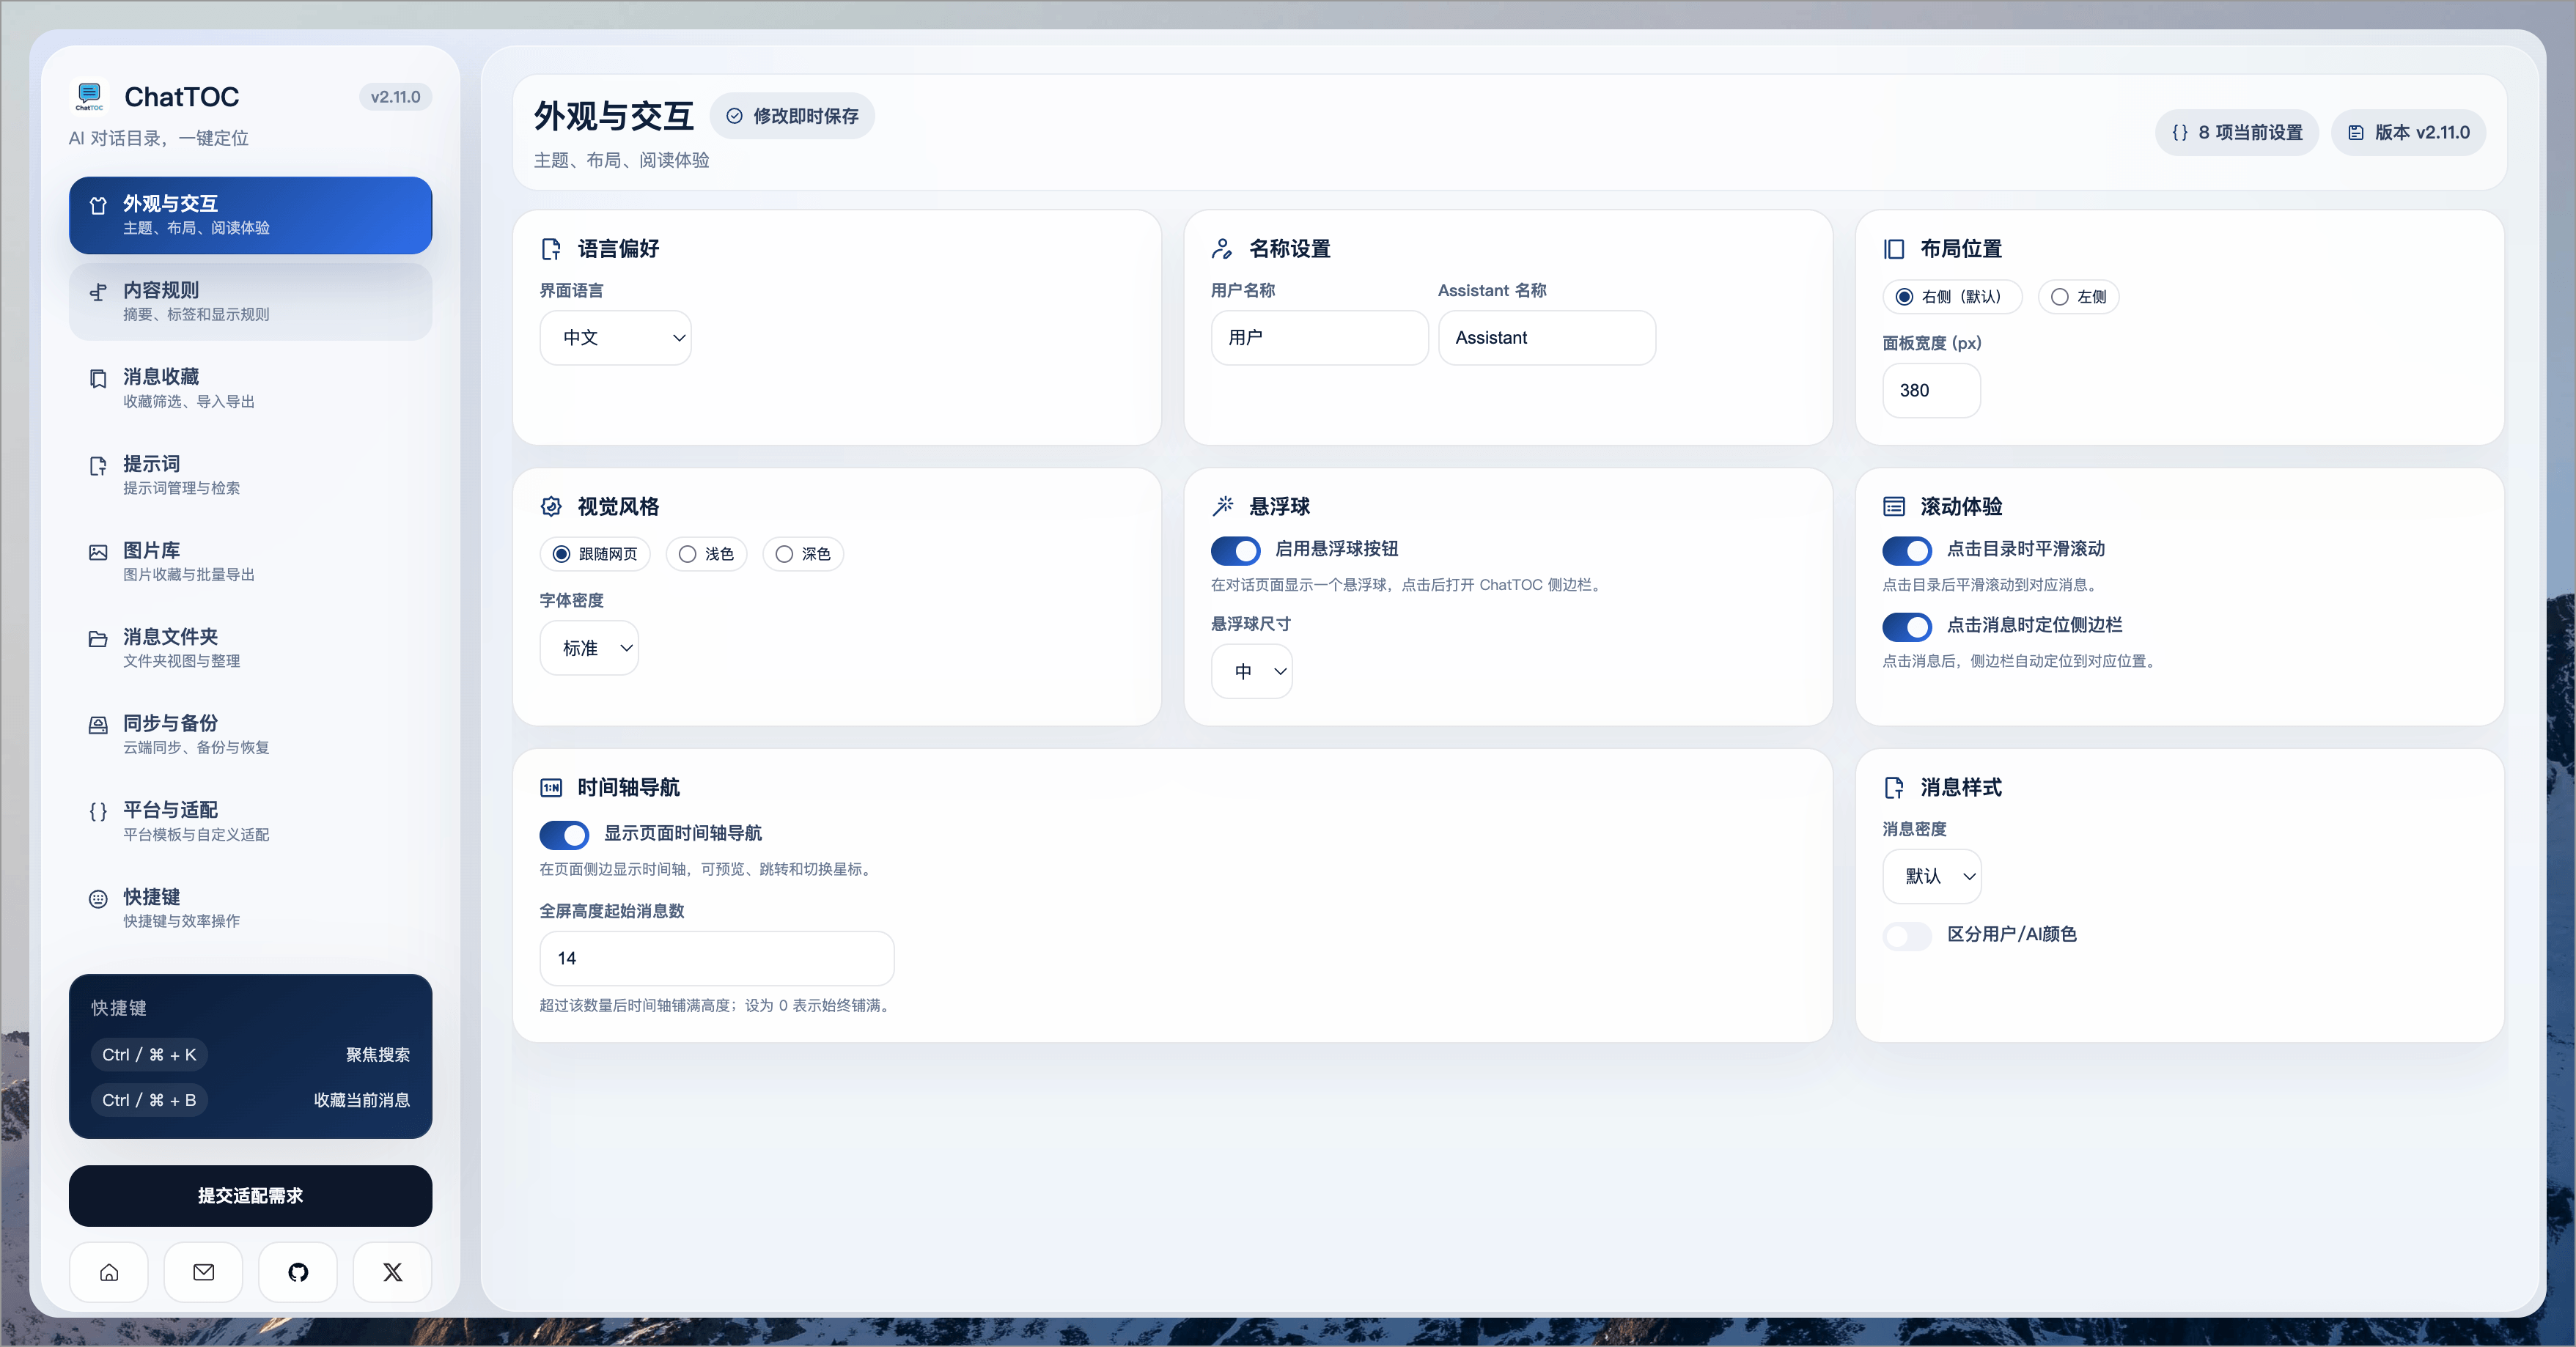The image size is (2576, 1347).
Task: Toggle 显示页面时间轴导航 switch
Action: (x=565, y=835)
